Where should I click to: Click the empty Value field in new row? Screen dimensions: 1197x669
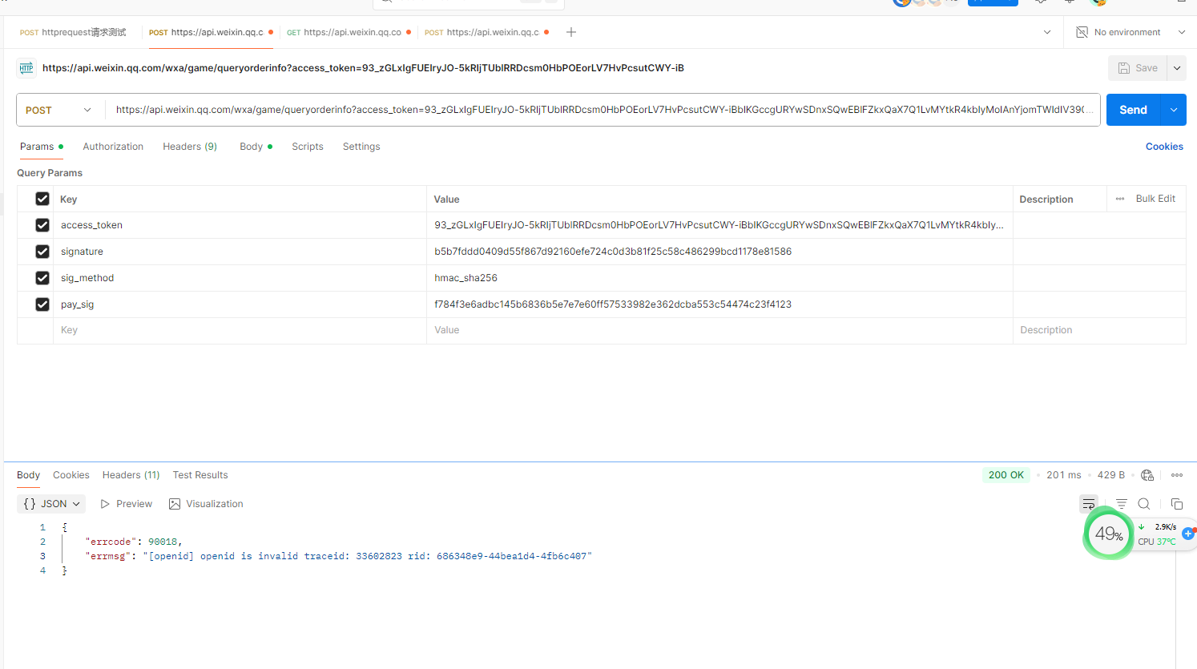pos(719,330)
